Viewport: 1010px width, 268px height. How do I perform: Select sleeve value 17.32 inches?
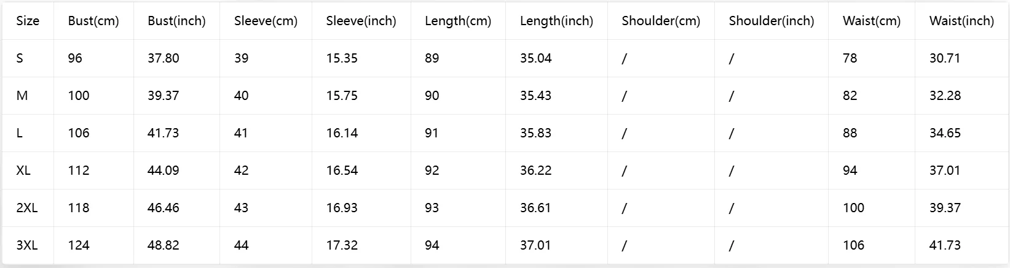point(342,245)
